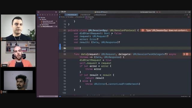Click the error icon on line 88
The image size is (192, 108).
coord(187,54)
